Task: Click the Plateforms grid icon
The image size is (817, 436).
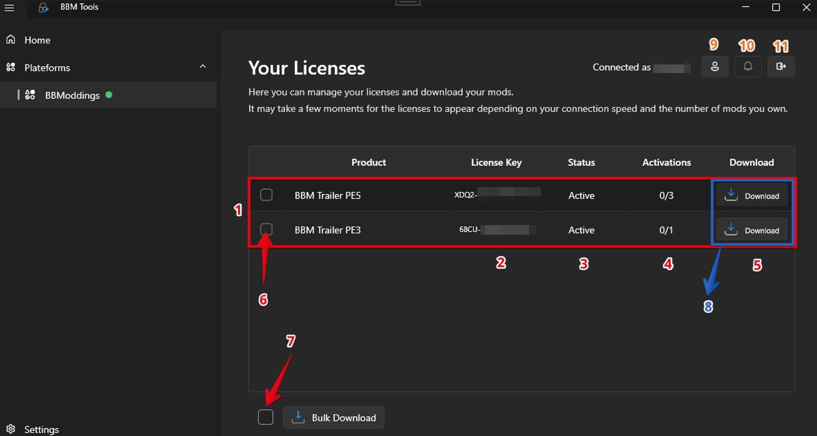Action: [x=10, y=67]
